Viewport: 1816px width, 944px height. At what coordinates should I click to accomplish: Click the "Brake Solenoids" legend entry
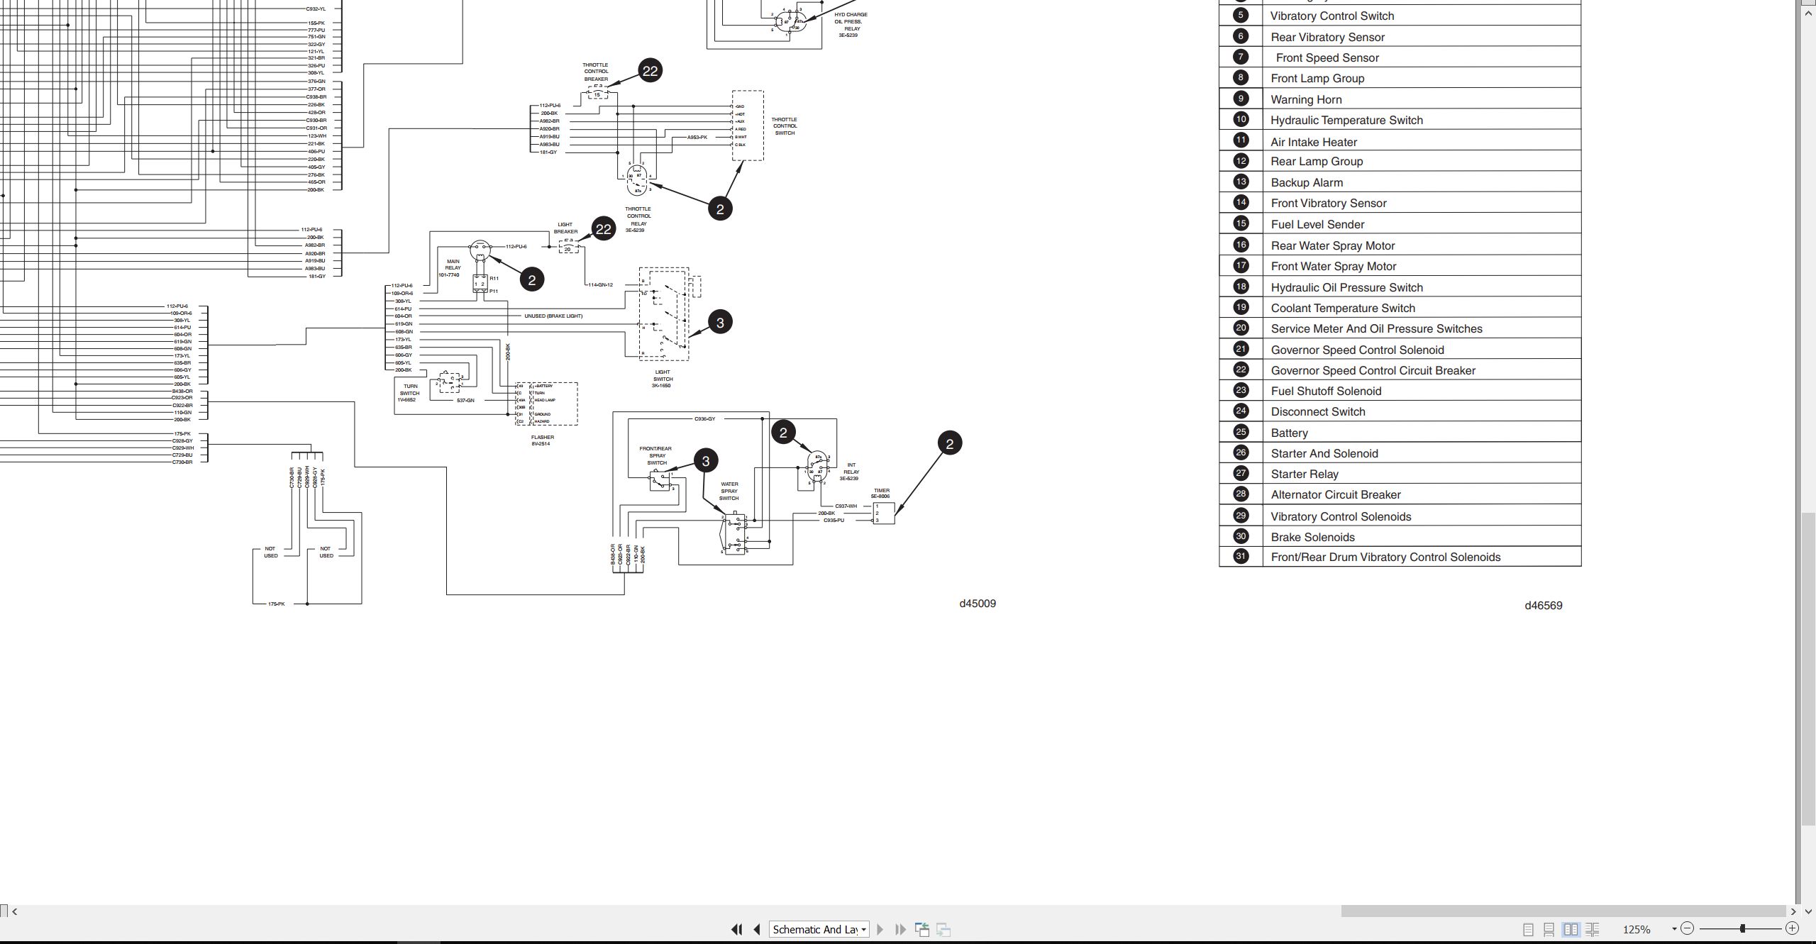point(1312,537)
